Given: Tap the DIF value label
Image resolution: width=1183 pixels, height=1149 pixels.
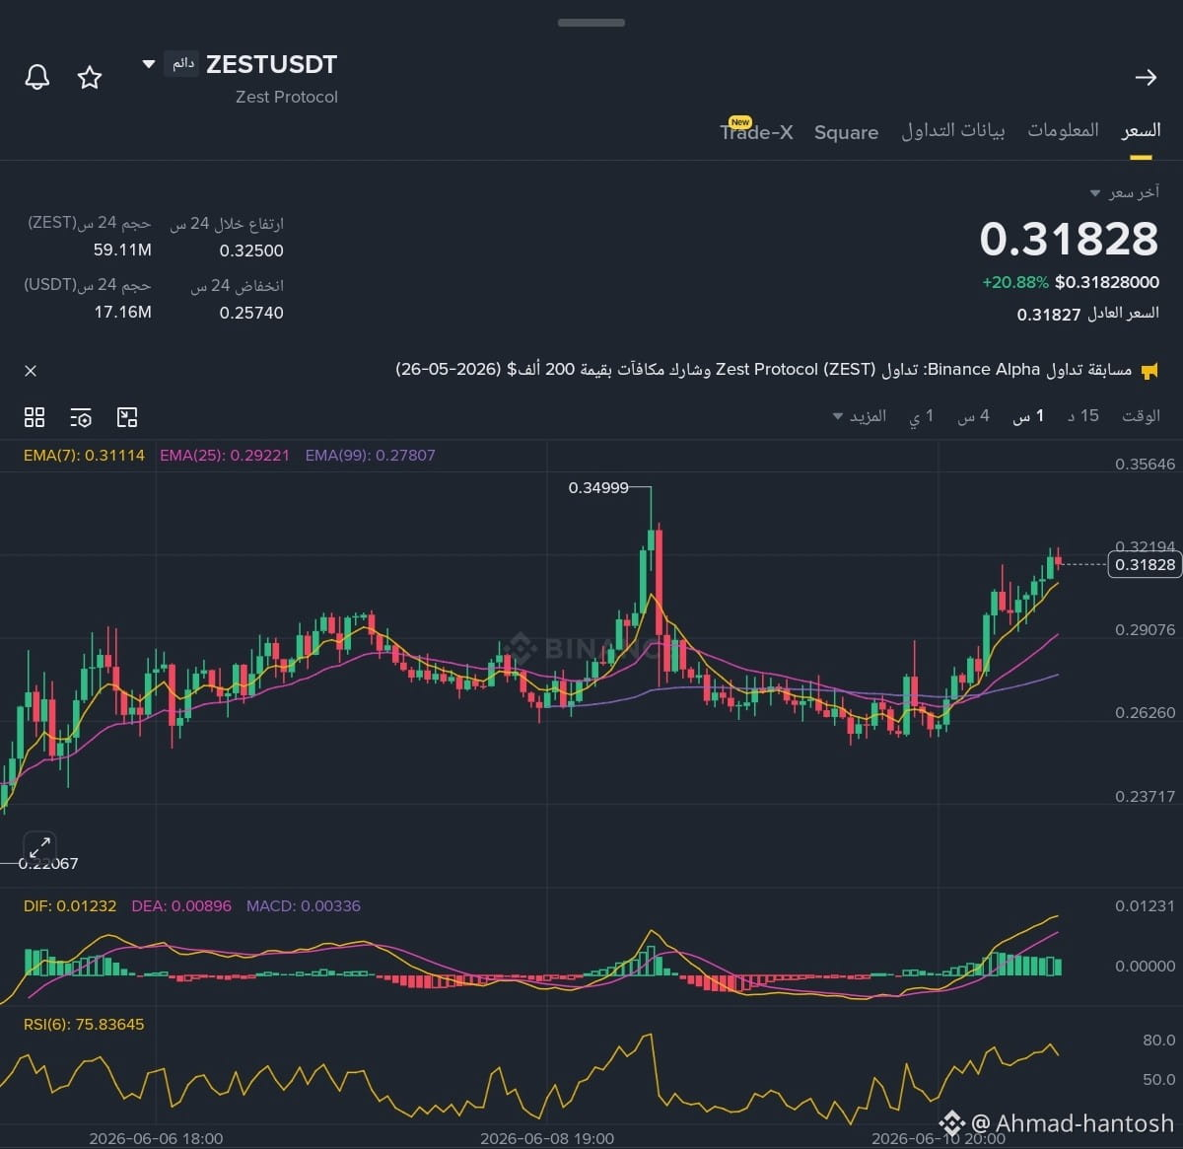Looking at the screenshot, I should (x=70, y=905).
